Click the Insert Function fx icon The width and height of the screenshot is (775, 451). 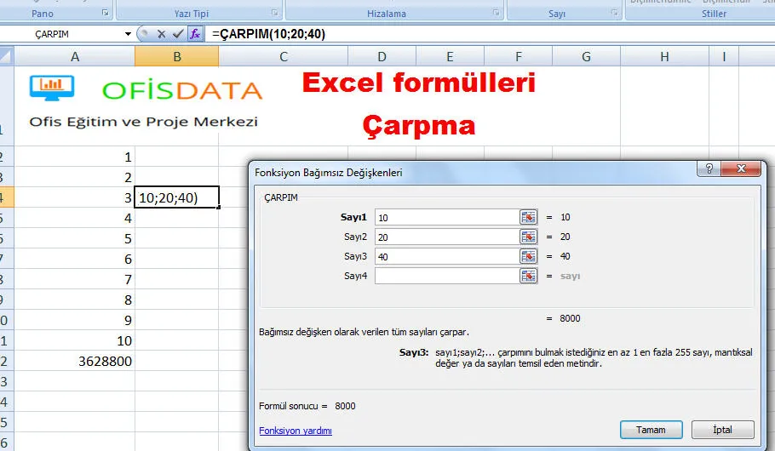pos(195,34)
